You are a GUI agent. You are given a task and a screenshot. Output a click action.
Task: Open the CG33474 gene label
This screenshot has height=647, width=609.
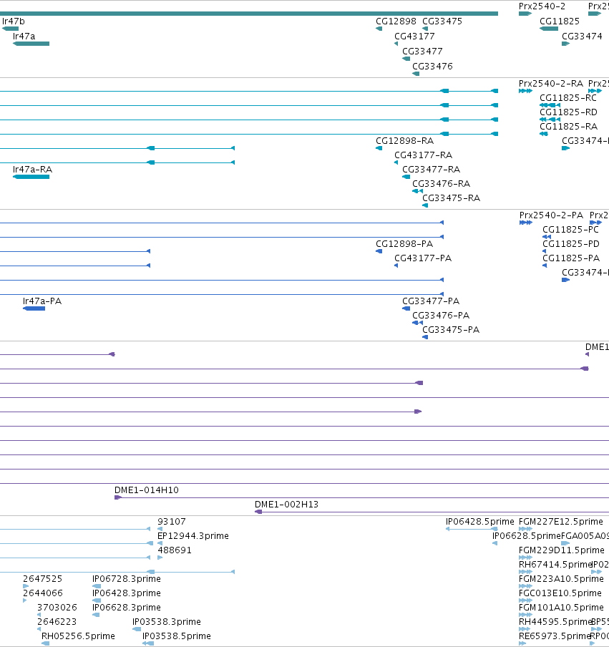pyautogui.click(x=582, y=37)
